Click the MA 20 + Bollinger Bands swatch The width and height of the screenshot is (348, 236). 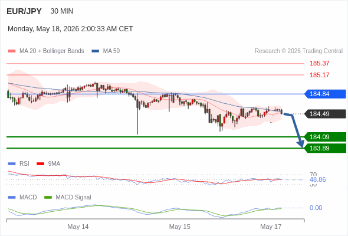[x=12, y=51]
